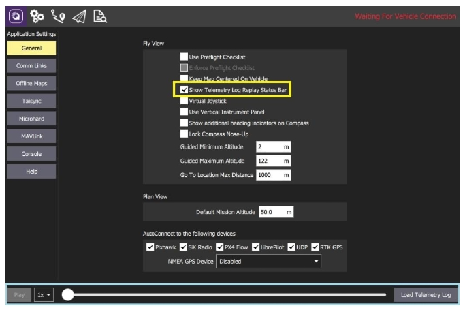
Task: Switch to Fly view paper plane icon
Action: [x=78, y=16]
